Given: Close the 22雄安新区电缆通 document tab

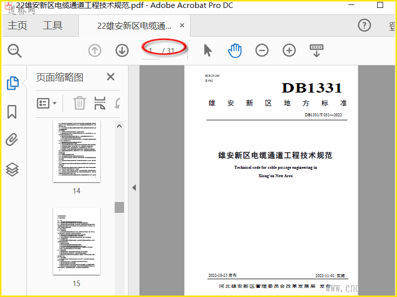Looking at the screenshot, I should point(182,25).
